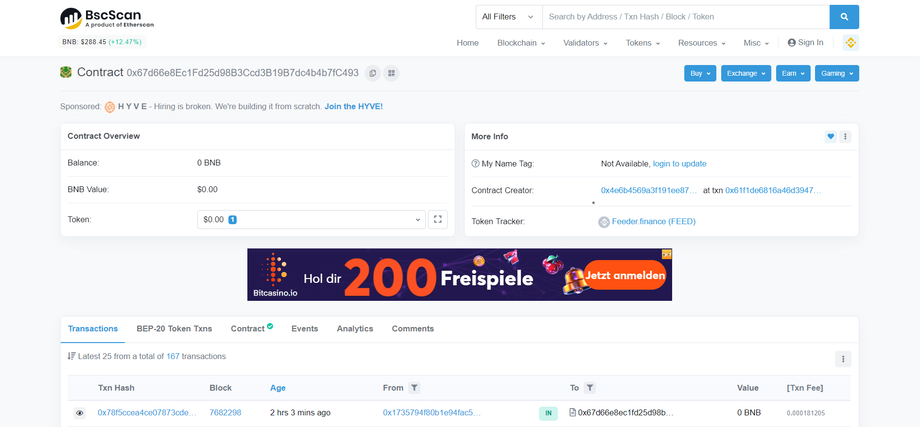The height and width of the screenshot is (427, 920).
Task: Open sender address 0x1735794f80b1e94fac5
Action: (432, 413)
